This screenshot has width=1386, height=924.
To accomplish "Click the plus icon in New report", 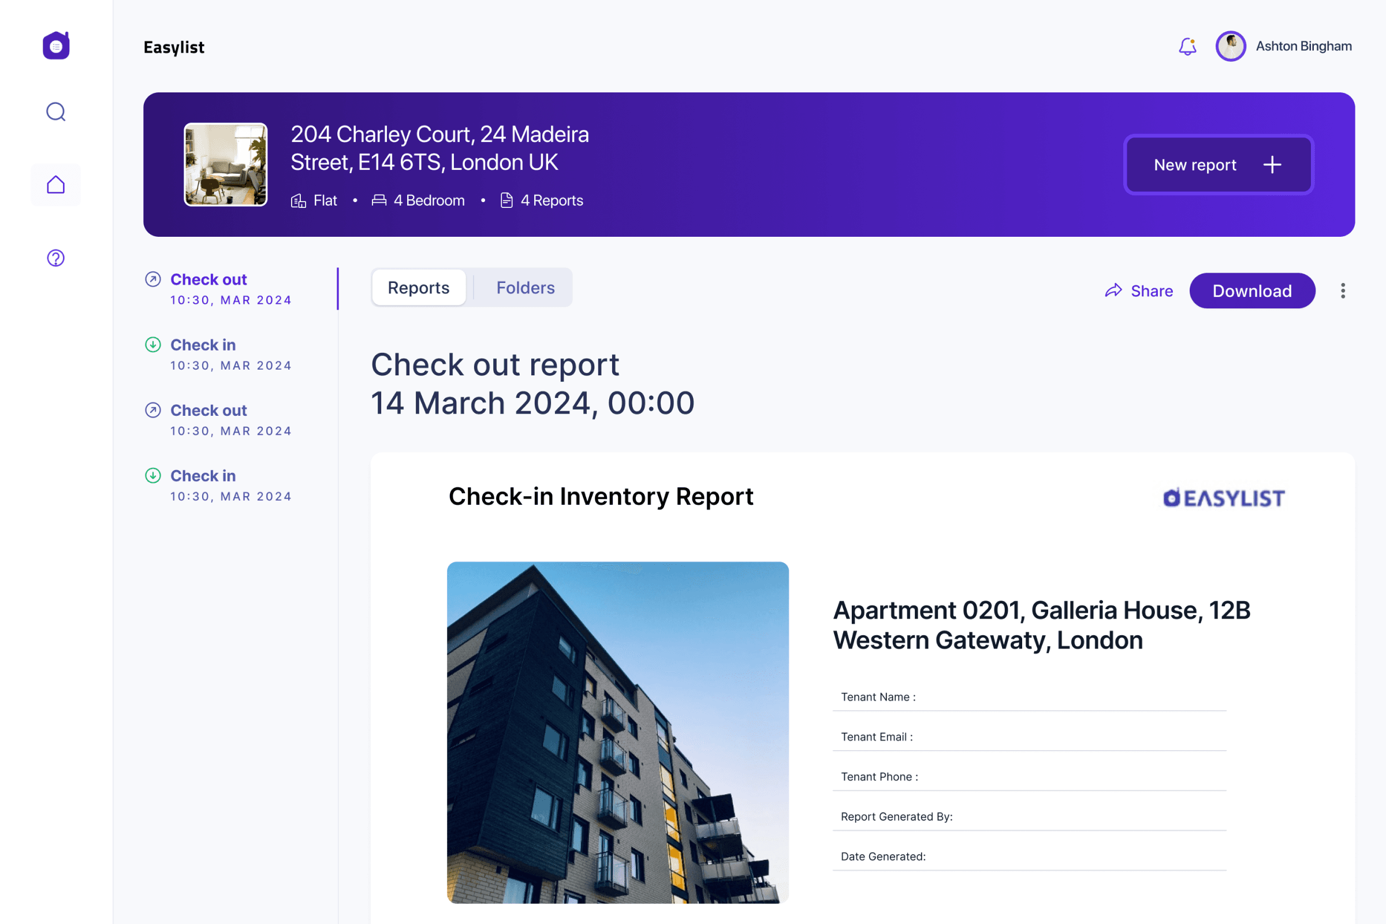I will pos(1272,165).
